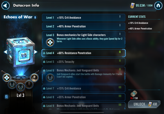Tap the hooded character icon on pedestal
This screenshot has height=114, width=164.
34,78
